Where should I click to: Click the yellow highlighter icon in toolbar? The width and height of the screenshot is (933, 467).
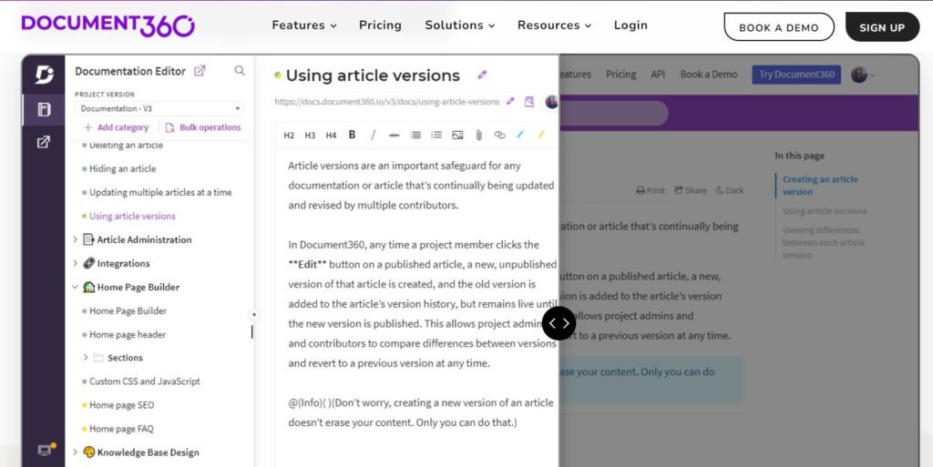[x=541, y=135]
